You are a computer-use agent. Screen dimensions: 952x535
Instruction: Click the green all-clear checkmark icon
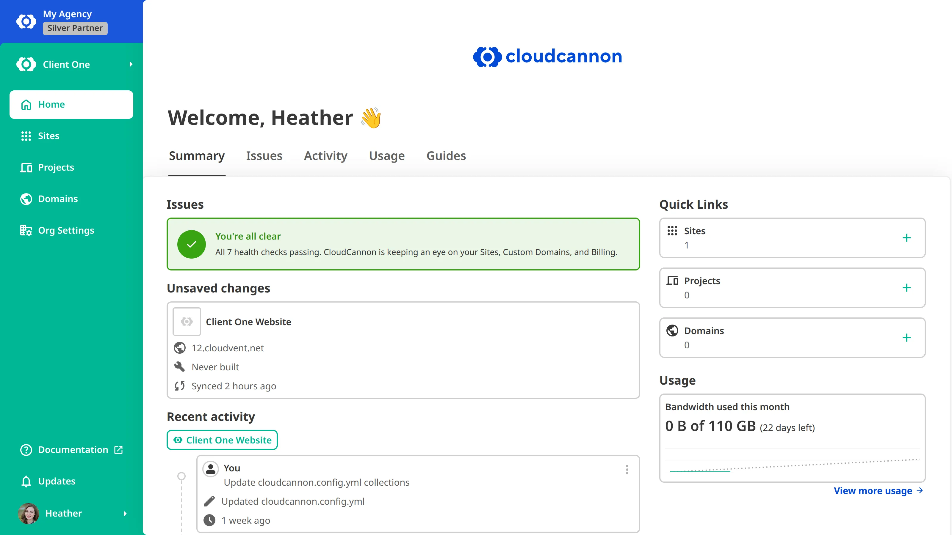coord(191,244)
